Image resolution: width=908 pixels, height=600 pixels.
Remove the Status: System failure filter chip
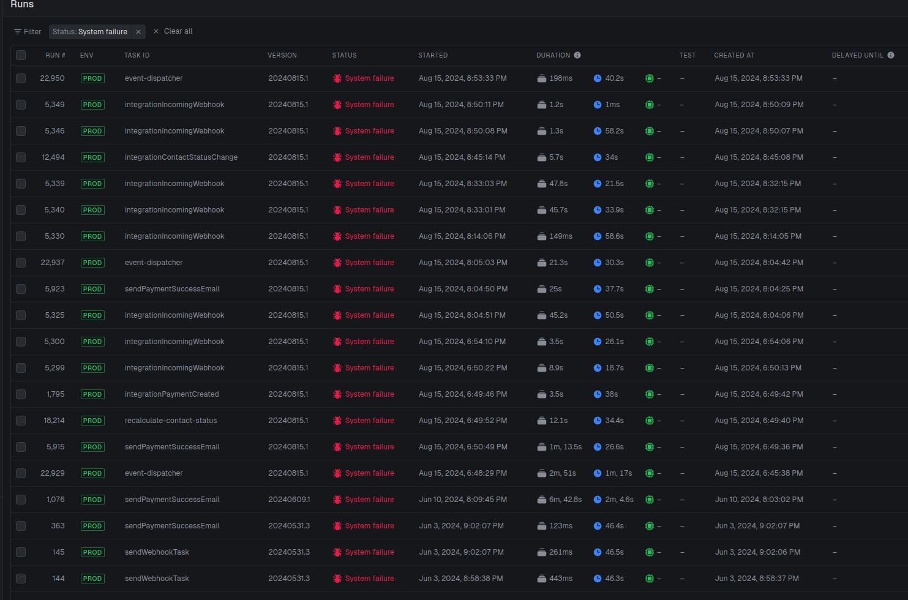(x=138, y=32)
